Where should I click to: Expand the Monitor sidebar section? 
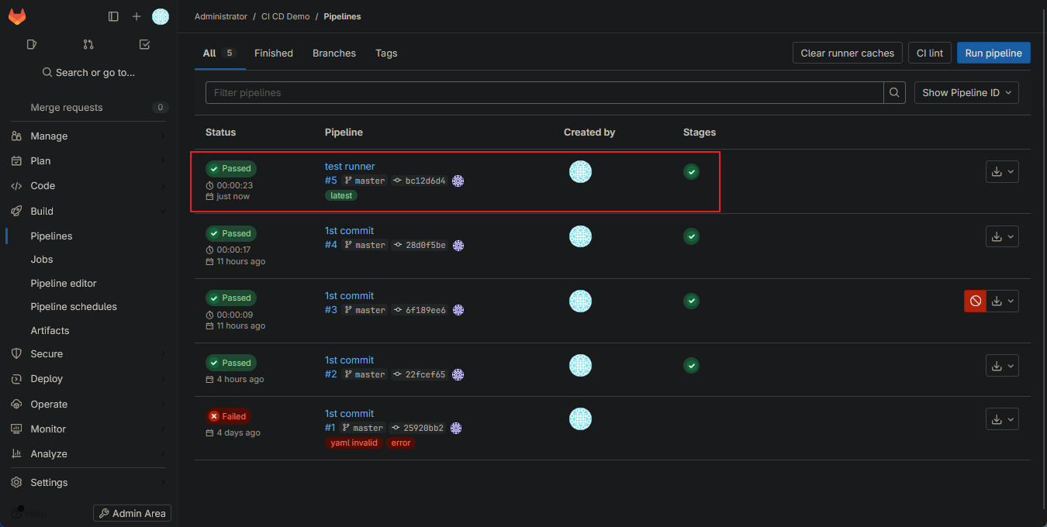pyautogui.click(x=88, y=429)
